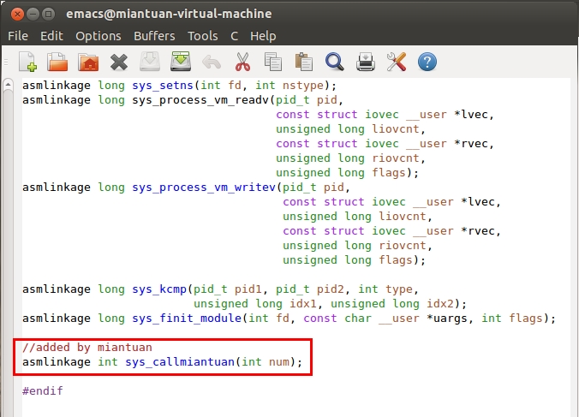Place cursor on sys_finit_module
The height and width of the screenshot is (417, 579).
coord(187,319)
